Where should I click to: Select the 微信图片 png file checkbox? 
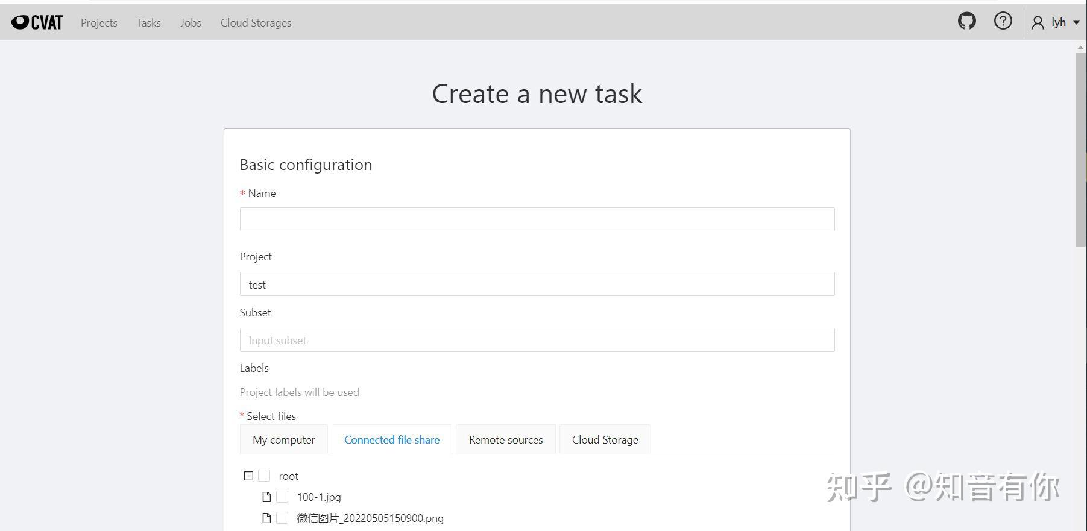point(282,518)
